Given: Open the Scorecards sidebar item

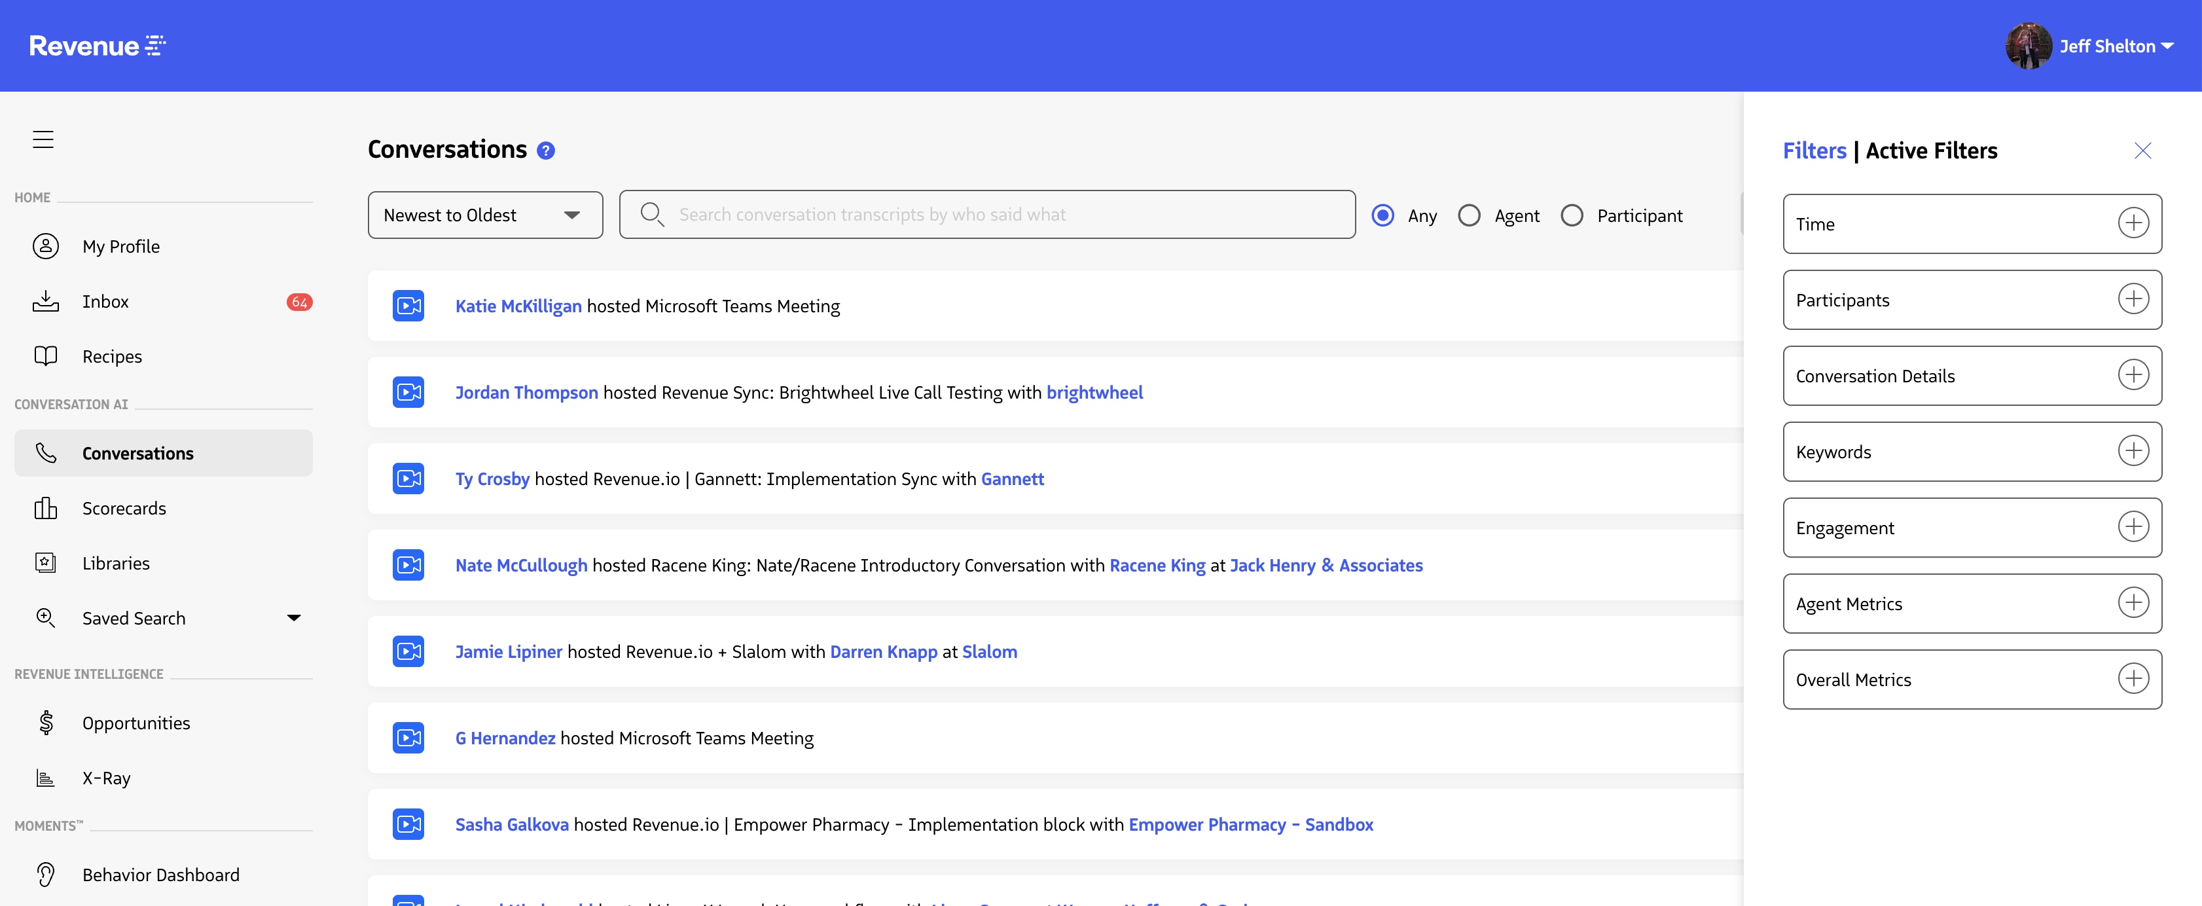Looking at the screenshot, I should (124, 509).
